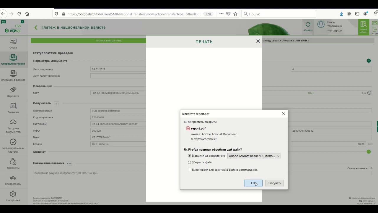378x213 pixels.
Task: Open the Контрагенты section
Action: pyautogui.click(x=13, y=180)
